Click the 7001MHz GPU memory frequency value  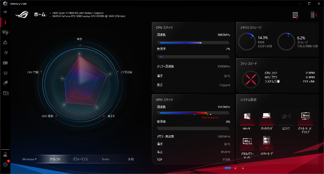(224, 137)
